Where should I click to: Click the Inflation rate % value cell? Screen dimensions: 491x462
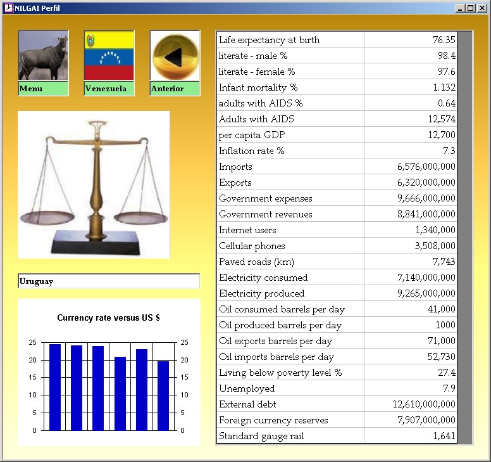[410, 151]
